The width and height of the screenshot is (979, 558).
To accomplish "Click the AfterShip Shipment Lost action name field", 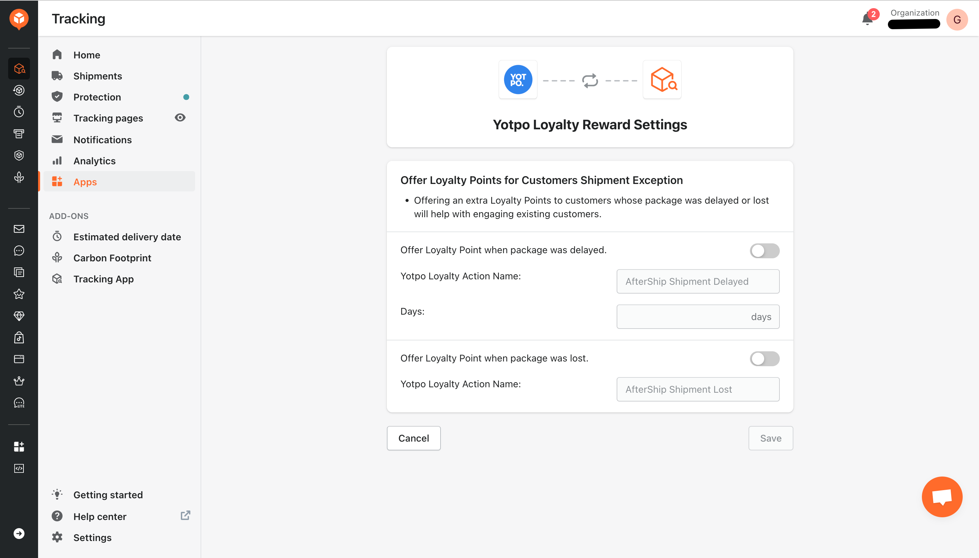I will tap(698, 389).
